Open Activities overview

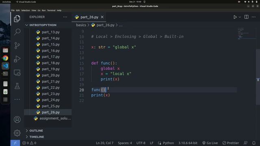(6, 2)
